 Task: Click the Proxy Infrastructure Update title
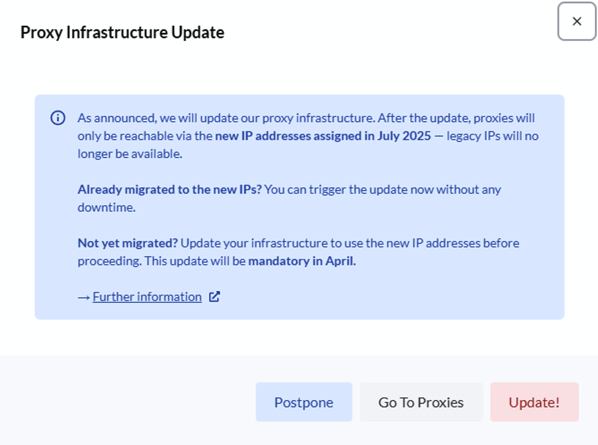click(x=122, y=32)
